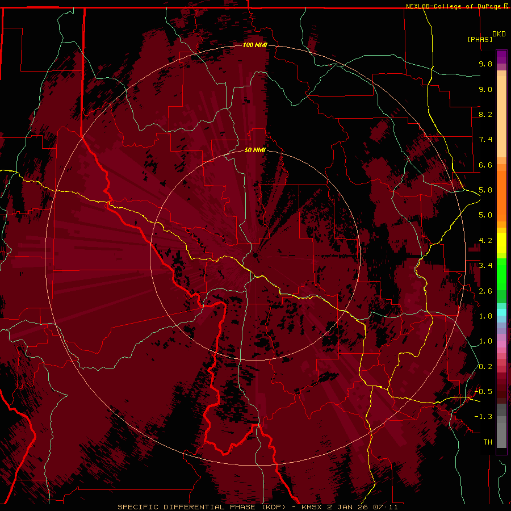Click the 100 NMI range ring label
Viewport: 511px width, 511px height.
(x=255, y=45)
